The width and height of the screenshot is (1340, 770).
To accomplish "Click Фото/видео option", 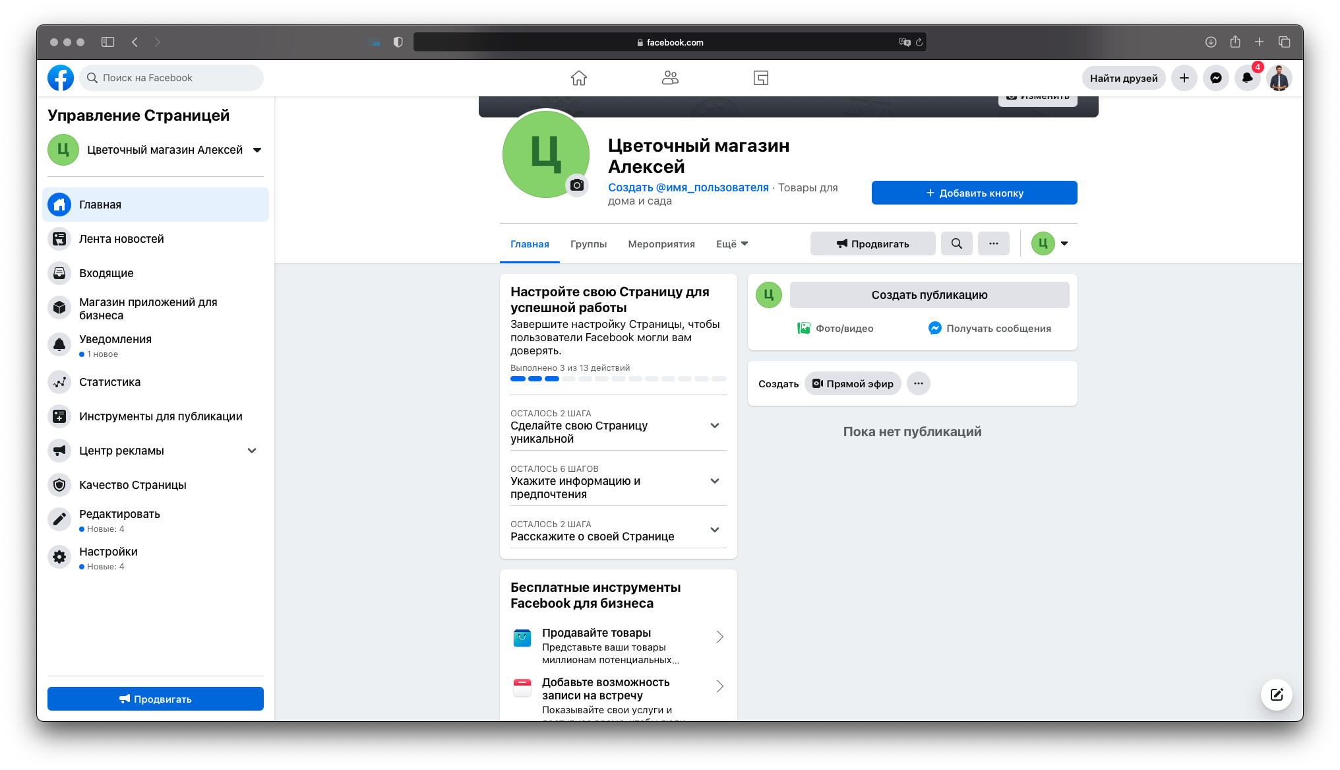I will tap(835, 328).
